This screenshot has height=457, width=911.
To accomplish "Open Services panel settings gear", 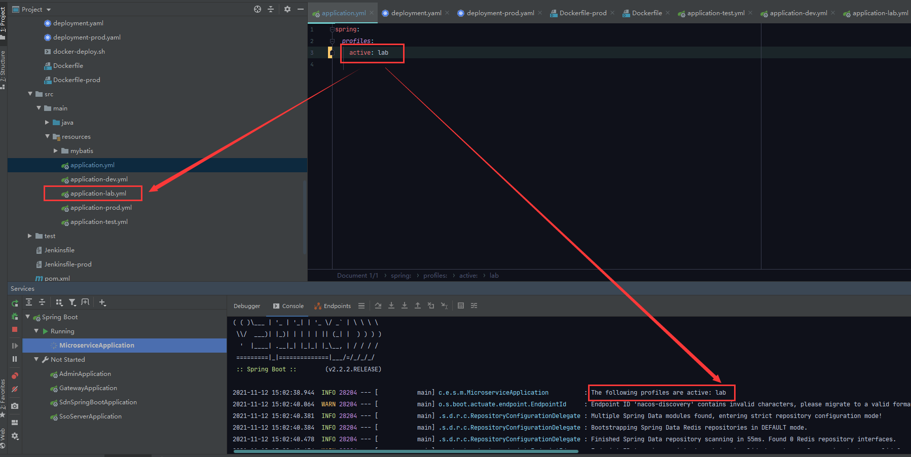I will pos(15,436).
